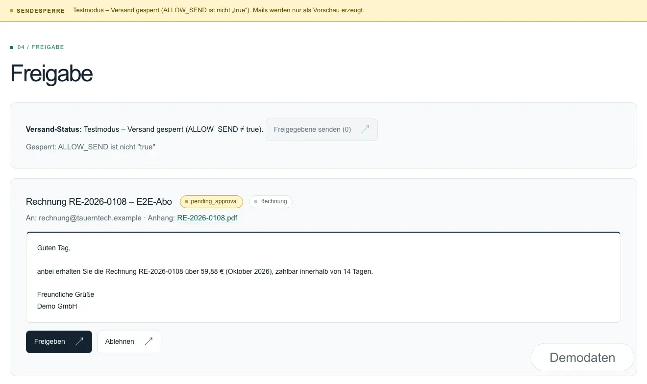Click the arrow icon in Freigegebene senden
The image size is (647, 384).
tap(365, 130)
